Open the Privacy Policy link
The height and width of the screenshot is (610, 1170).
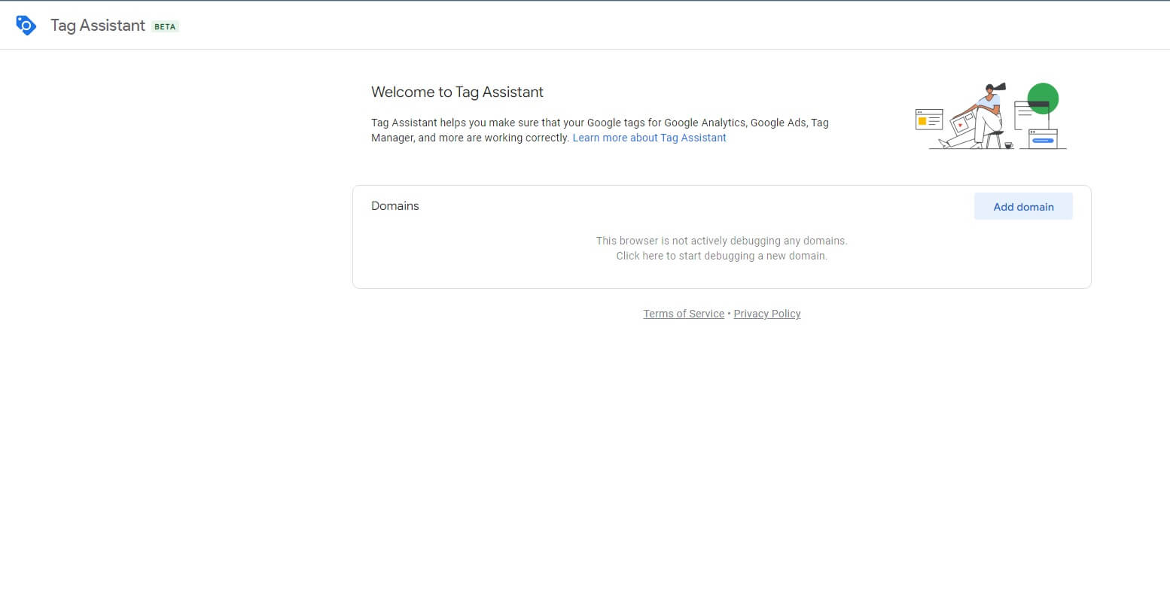click(767, 314)
